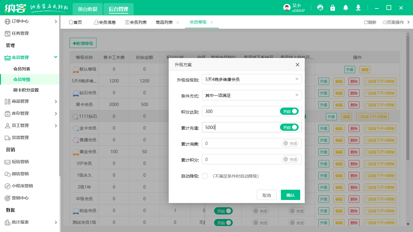Open notifications via the bell icon
Viewport: 413px width, 232px height.
(x=345, y=8)
